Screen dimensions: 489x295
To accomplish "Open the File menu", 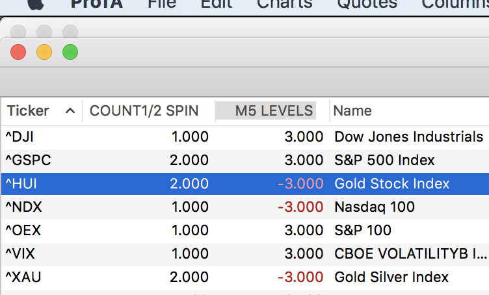I will click(x=162, y=3).
